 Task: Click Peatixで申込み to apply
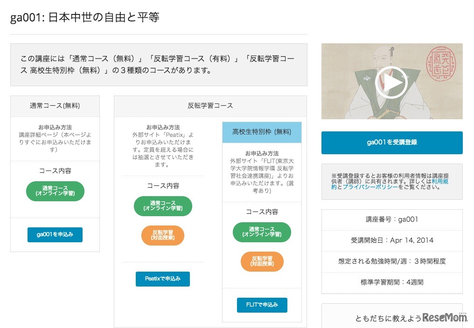162,279
